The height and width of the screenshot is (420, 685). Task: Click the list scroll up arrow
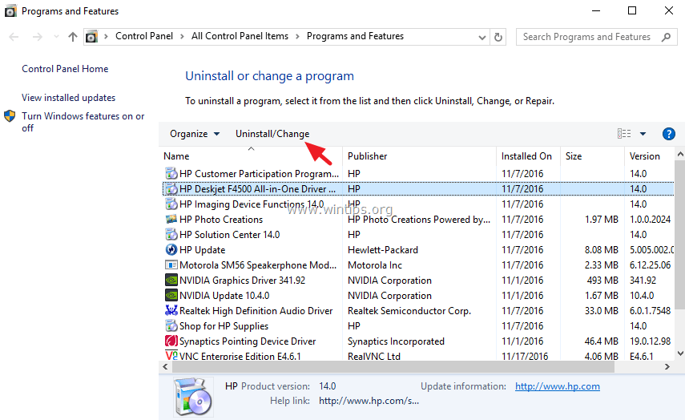point(679,154)
